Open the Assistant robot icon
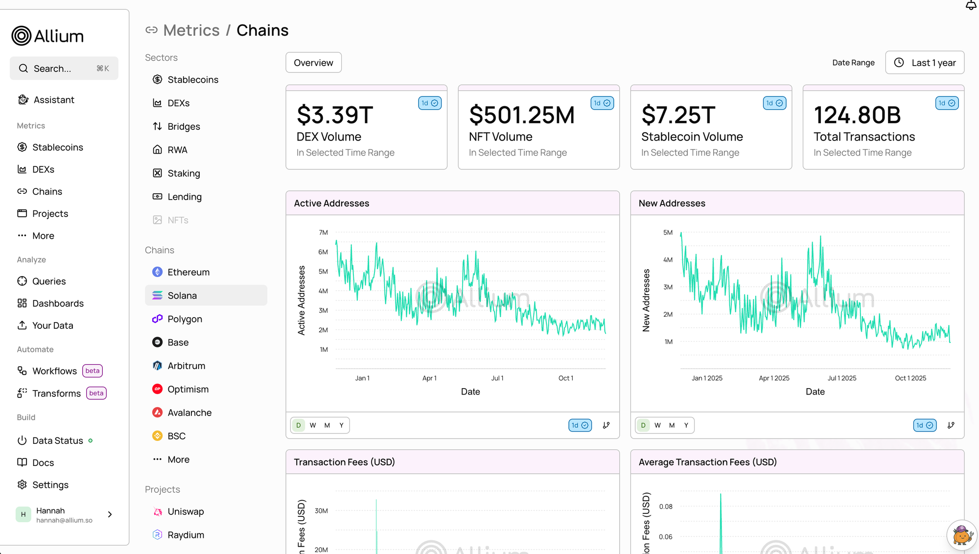Viewport: 979px width, 554px height. [x=23, y=100]
